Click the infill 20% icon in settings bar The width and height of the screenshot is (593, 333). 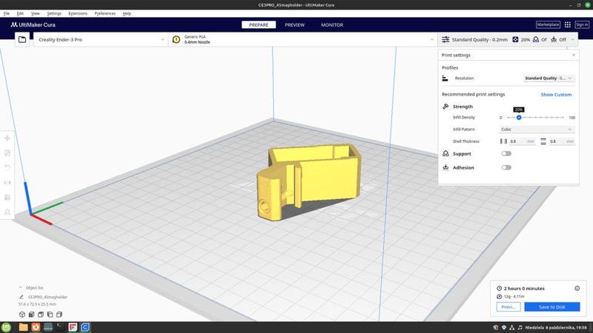[x=515, y=39]
